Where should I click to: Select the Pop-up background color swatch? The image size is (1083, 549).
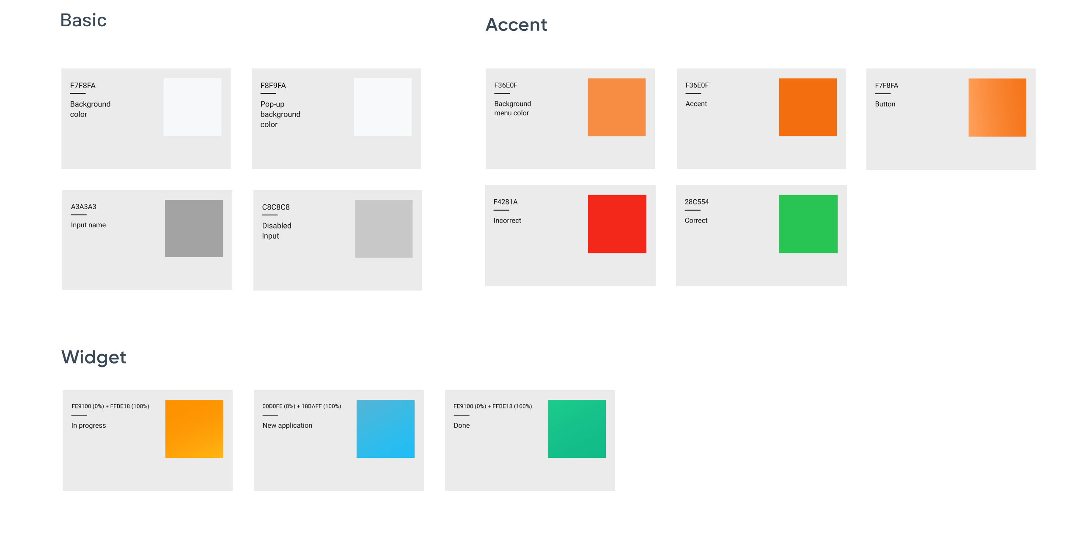(x=382, y=107)
